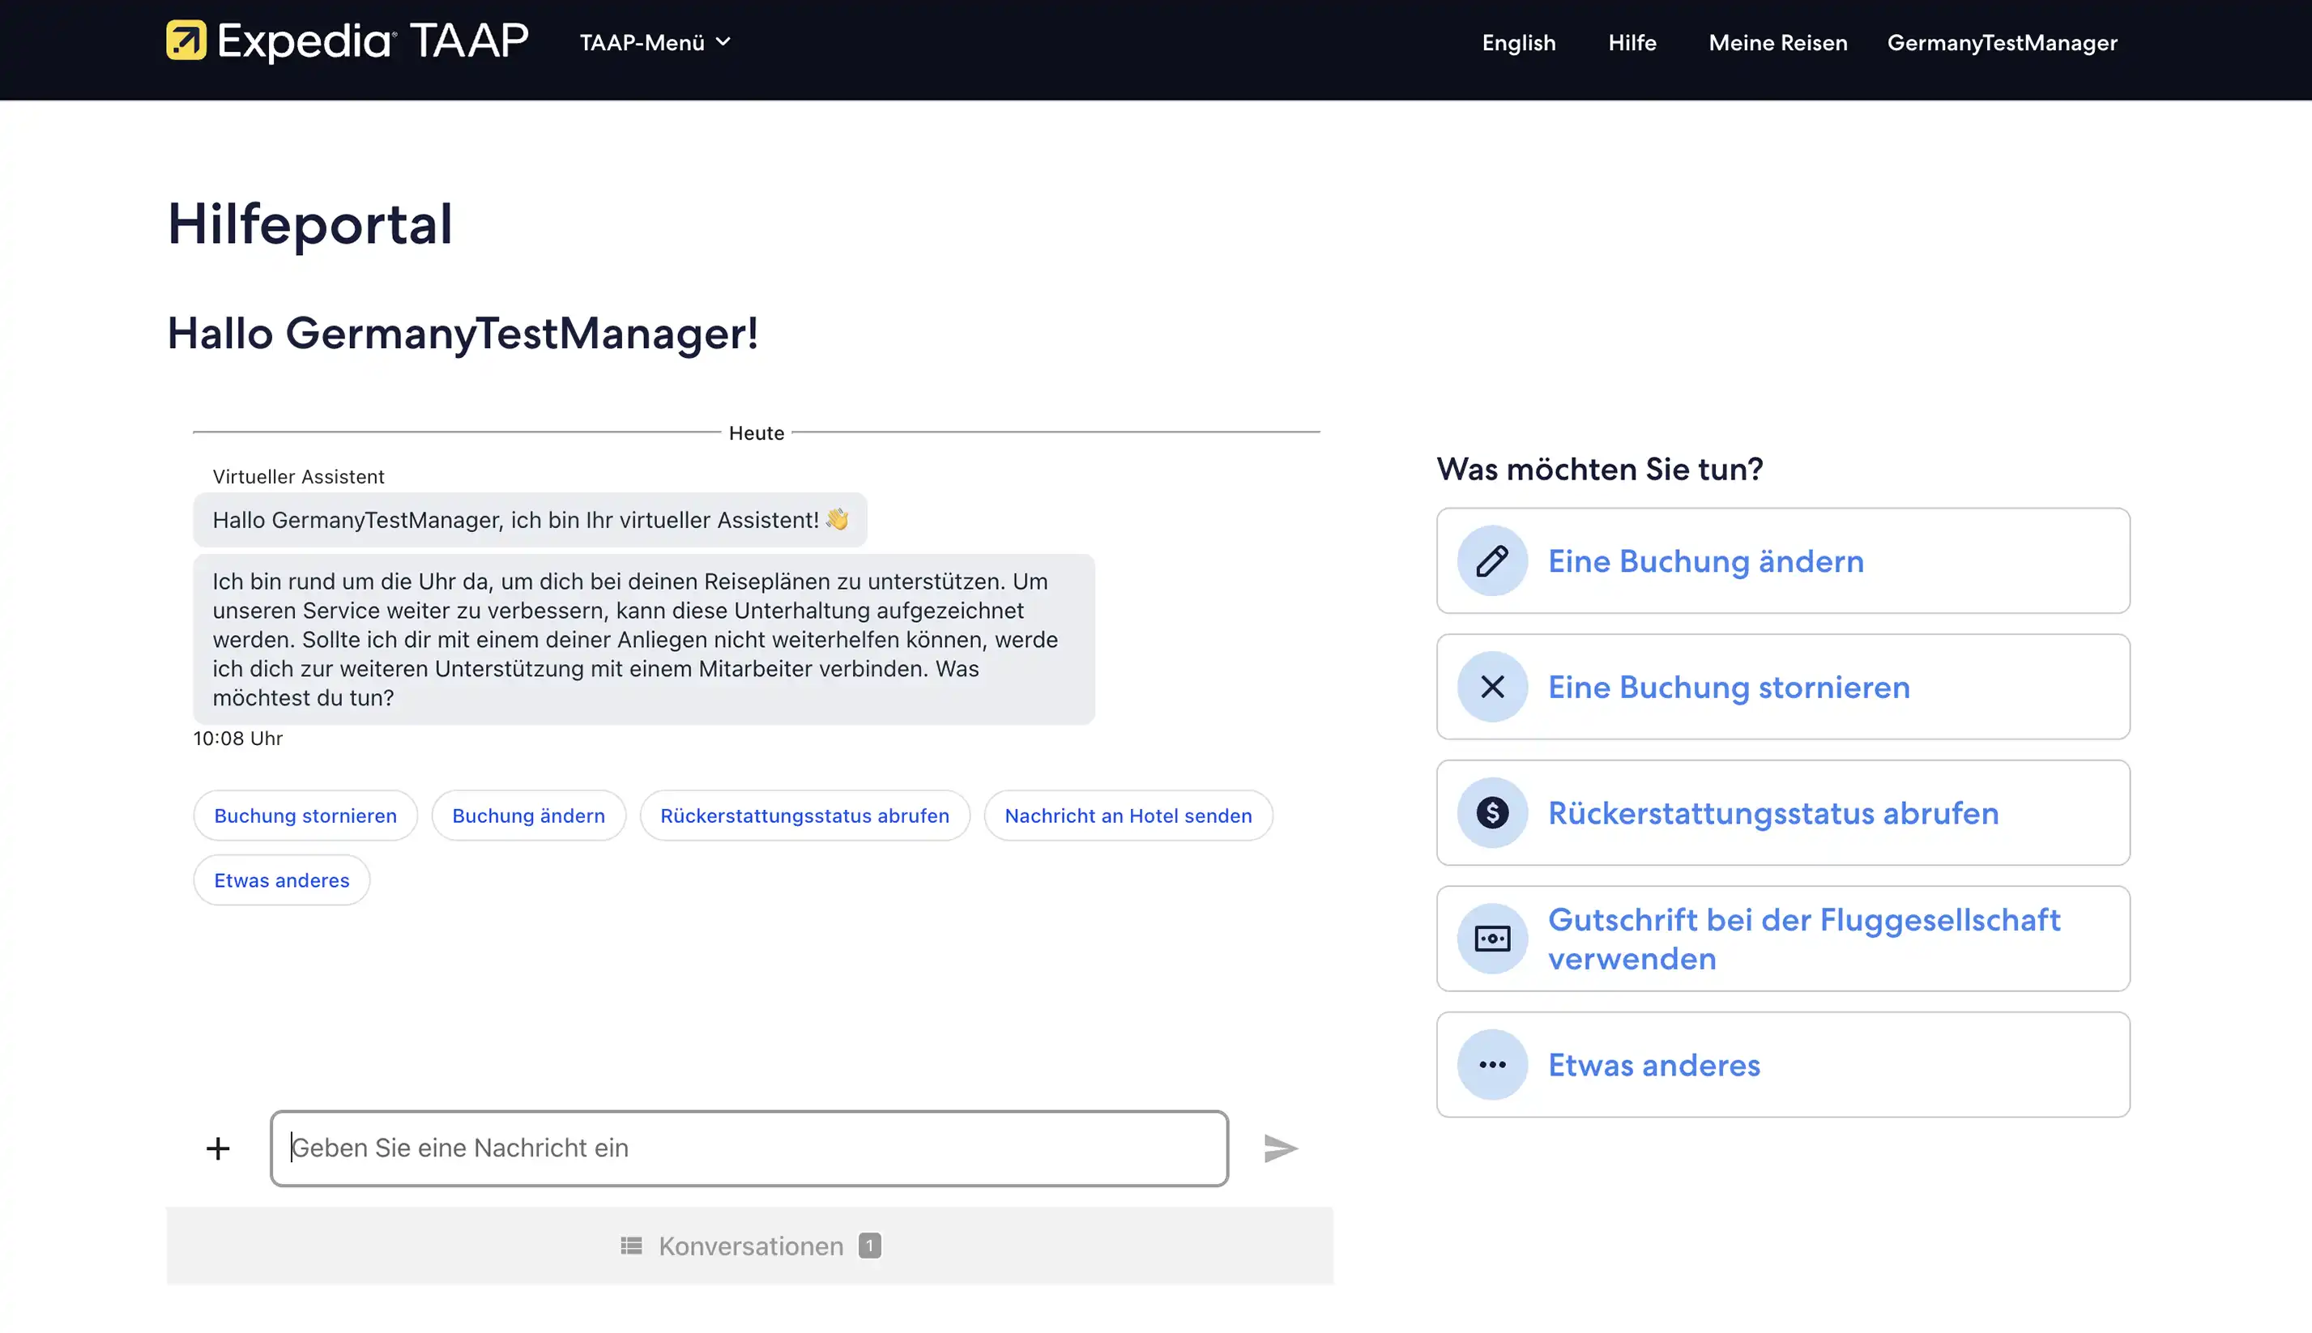Click the 10:08 Uhr timestamp
The image size is (2312, 1333).
[237, 738]
